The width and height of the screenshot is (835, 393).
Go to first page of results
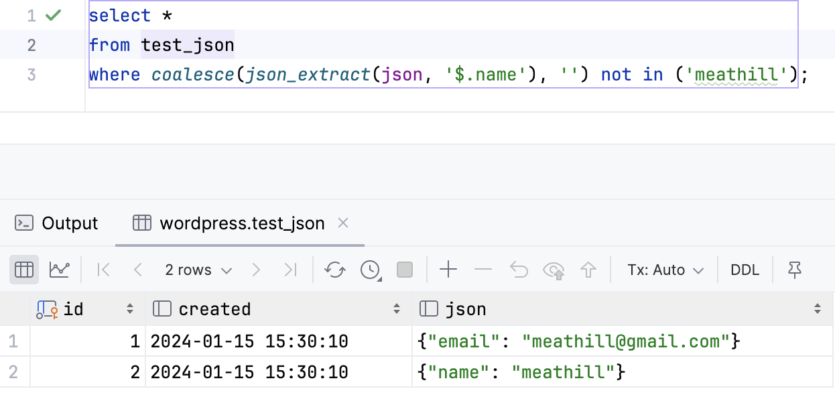(x=103, y=270)
